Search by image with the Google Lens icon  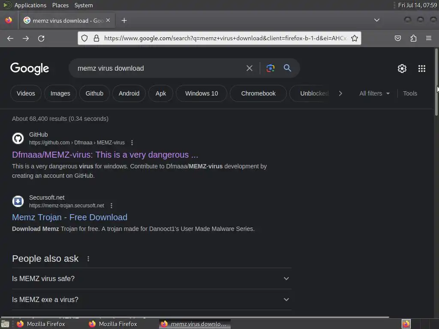click(x=270, y=68)
